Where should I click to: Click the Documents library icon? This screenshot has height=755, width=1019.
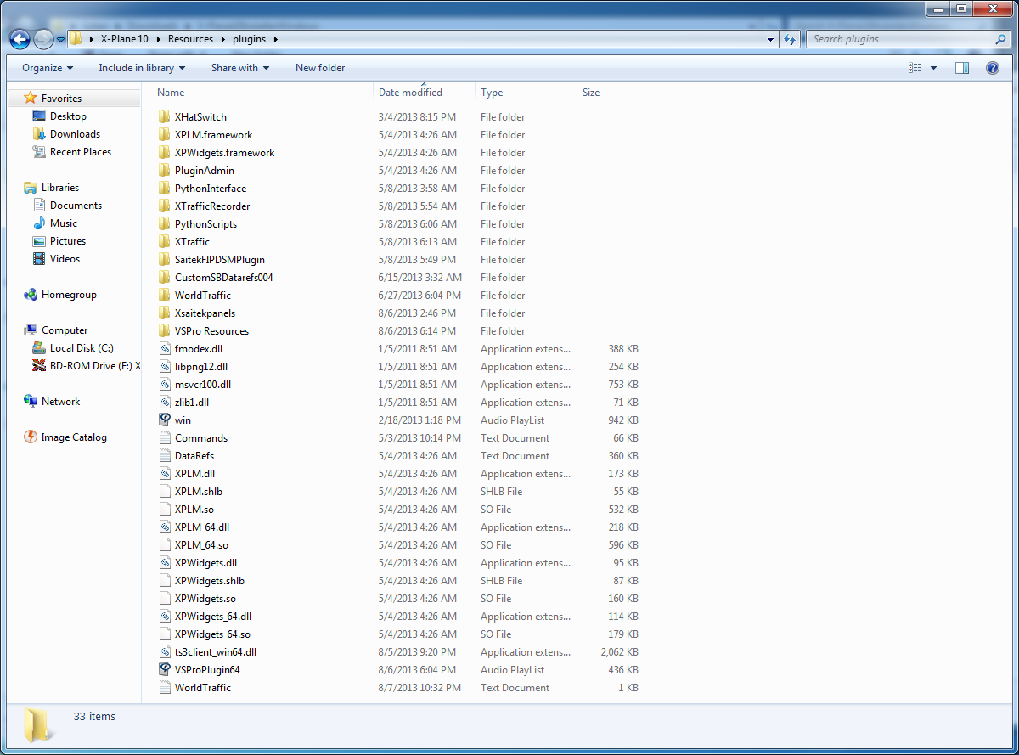tap(39, 206)
